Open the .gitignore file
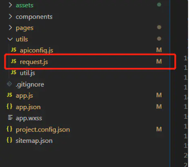This screenshot has height=167, width=189. point(30,84)
